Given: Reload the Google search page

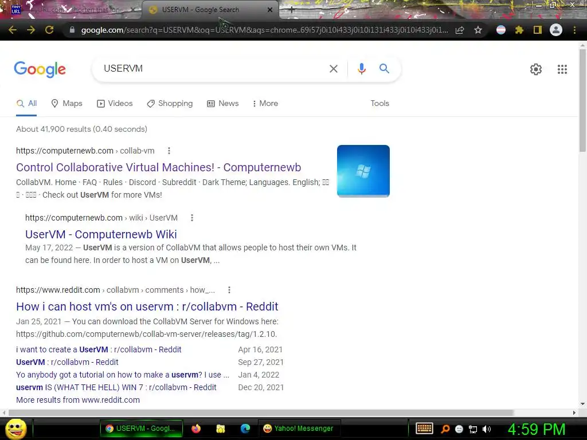Looking at the screenshot, I should (x=49, y=30).
